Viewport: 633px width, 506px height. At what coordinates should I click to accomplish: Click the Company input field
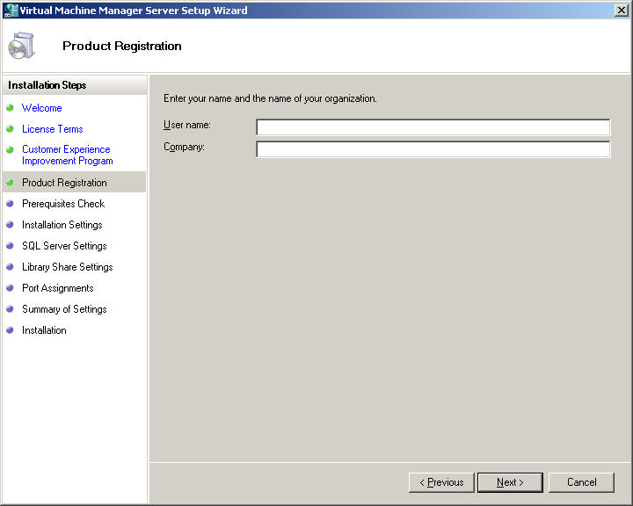tap(433, 149)
